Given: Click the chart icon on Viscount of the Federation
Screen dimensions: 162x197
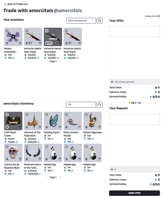Looking at the screenshot, I should coord(27,114).
